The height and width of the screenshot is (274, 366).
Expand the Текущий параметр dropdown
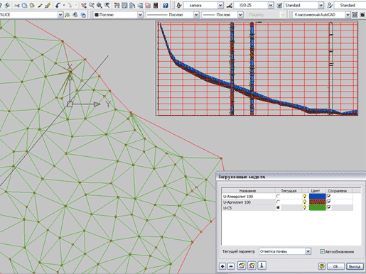coord(308,251)
